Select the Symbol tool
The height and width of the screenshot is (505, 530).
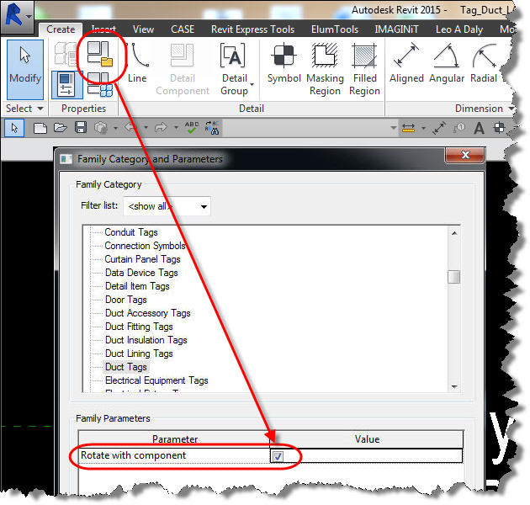(284, 63)
